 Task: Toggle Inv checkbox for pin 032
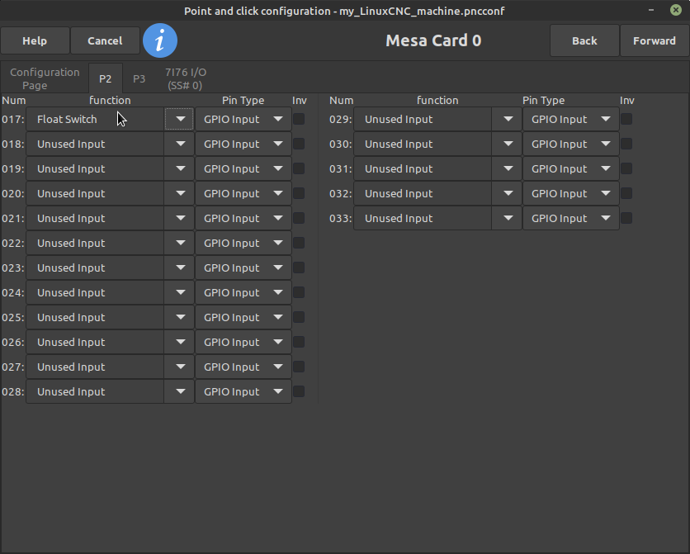(626, 193)
